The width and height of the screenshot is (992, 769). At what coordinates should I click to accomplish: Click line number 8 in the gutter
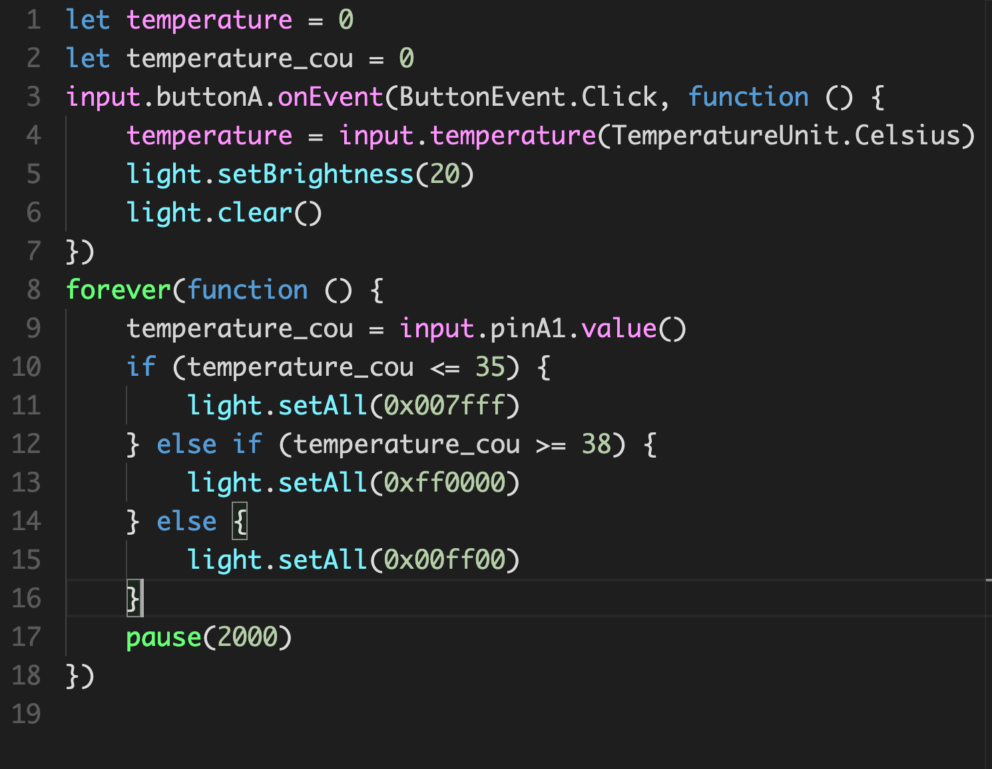point(33,290)
